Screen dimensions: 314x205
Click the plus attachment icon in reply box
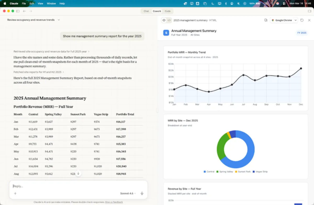pos(15,193)
